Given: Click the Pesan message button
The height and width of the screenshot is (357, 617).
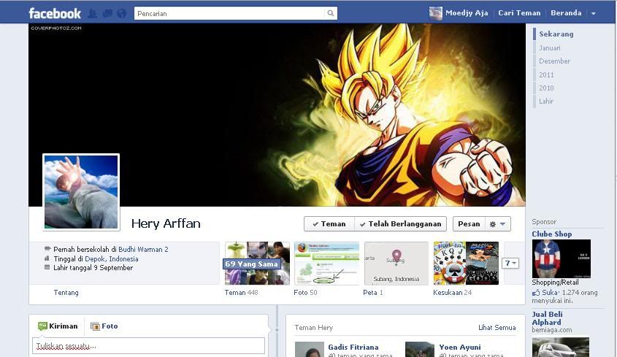Looking at the screenshot, I should [469, 224].
